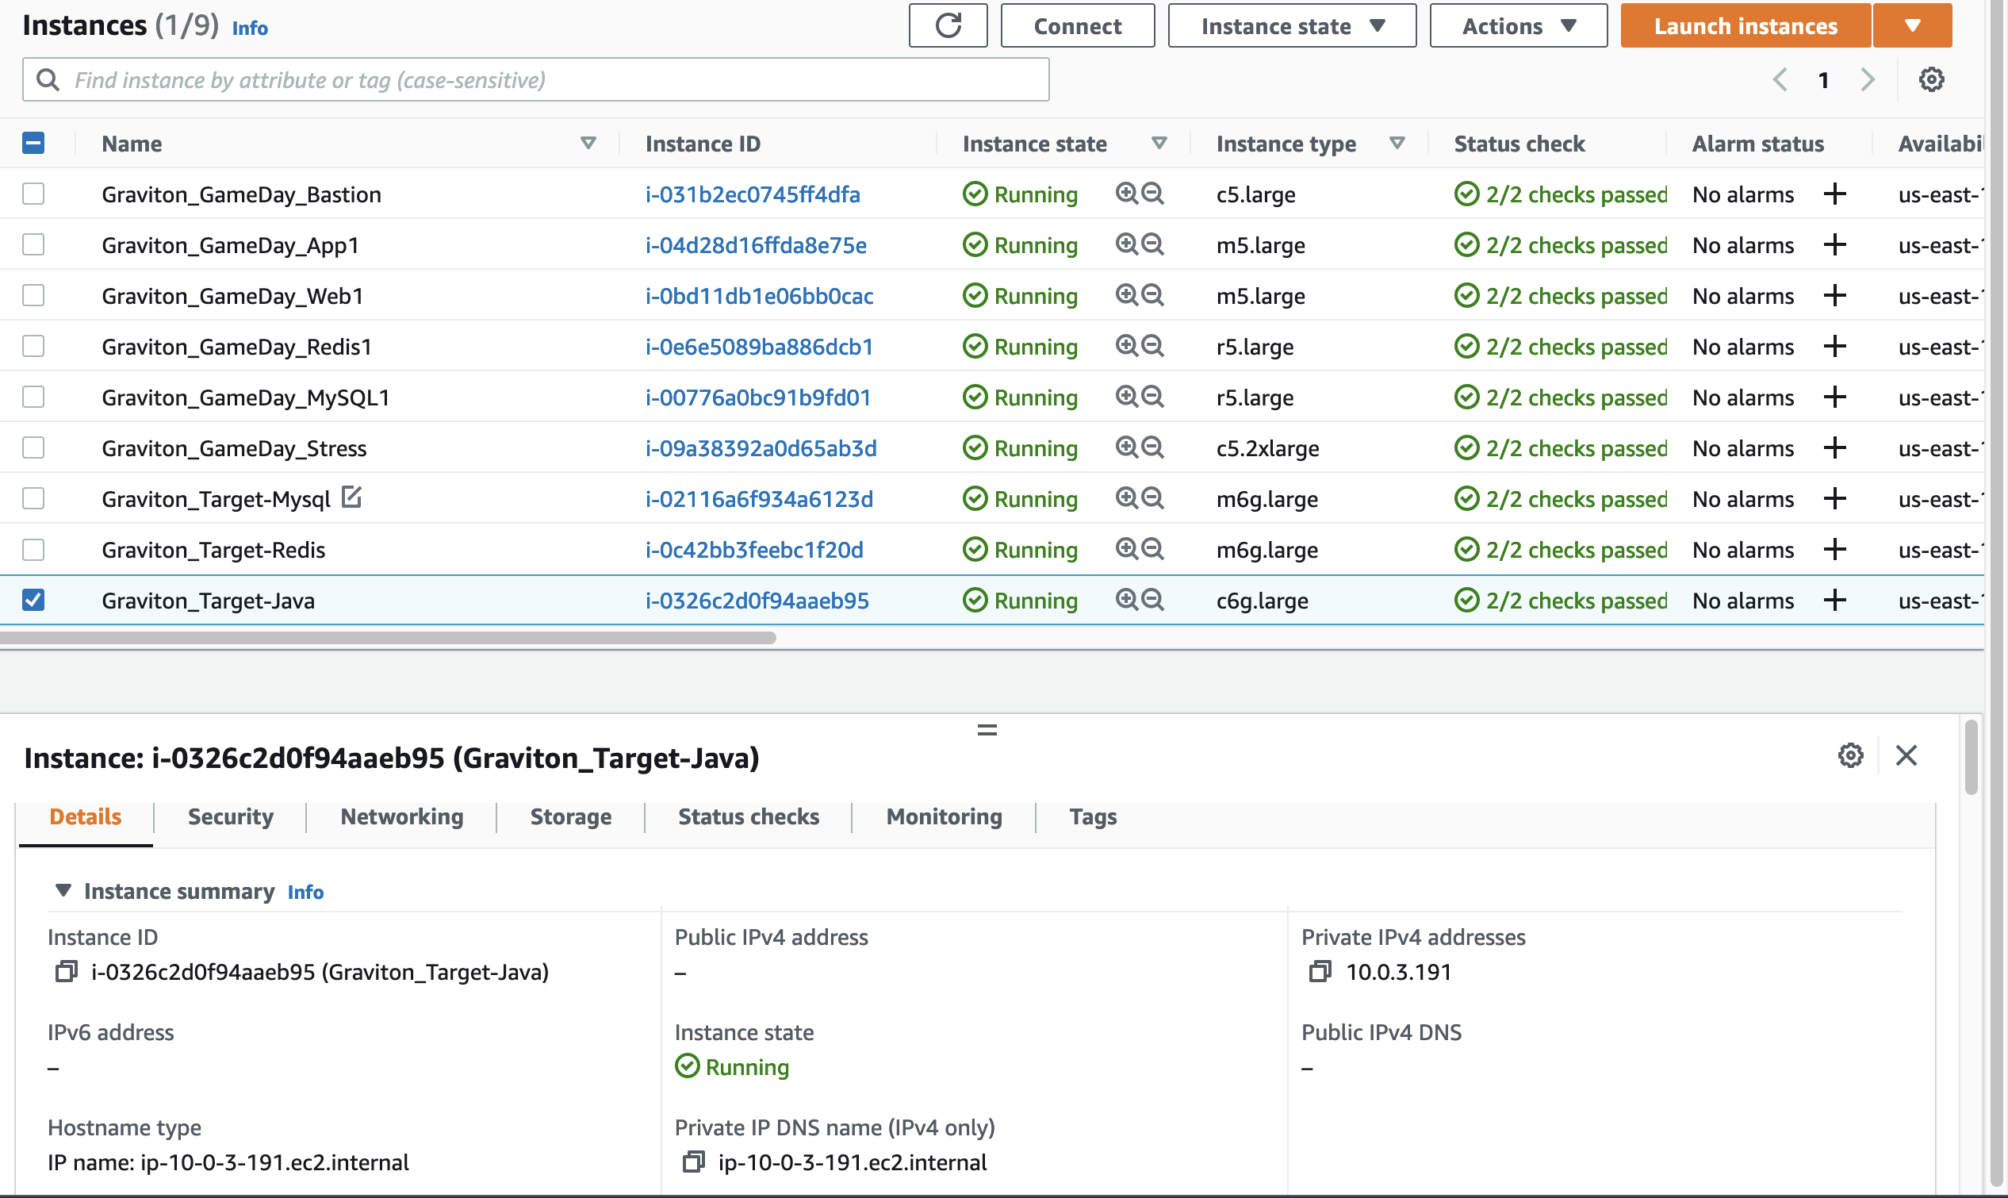The image size is (2008, 1198).
Task: Uncheck the Graviton_Target-Java checkbox
Action: pos(33,600)
